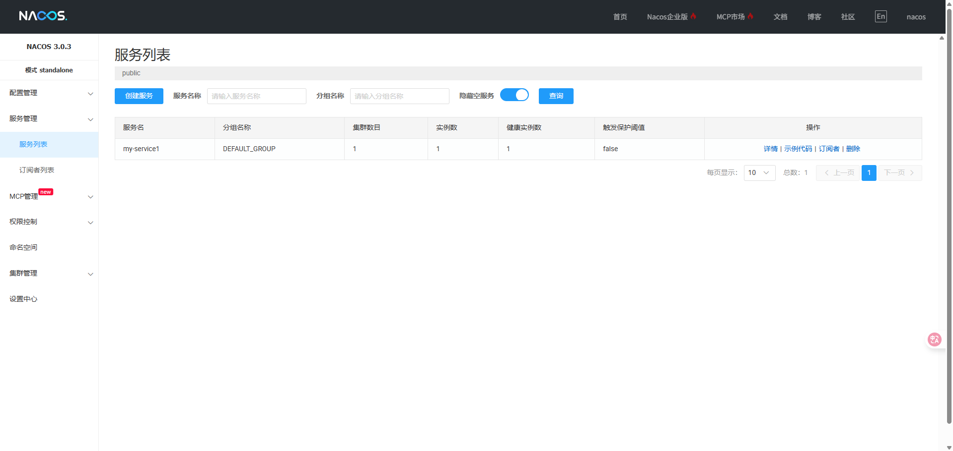Screen dimensions: 953x451
Task: Open 命名空间 in the sidebar
Action: tap(23, 247)
